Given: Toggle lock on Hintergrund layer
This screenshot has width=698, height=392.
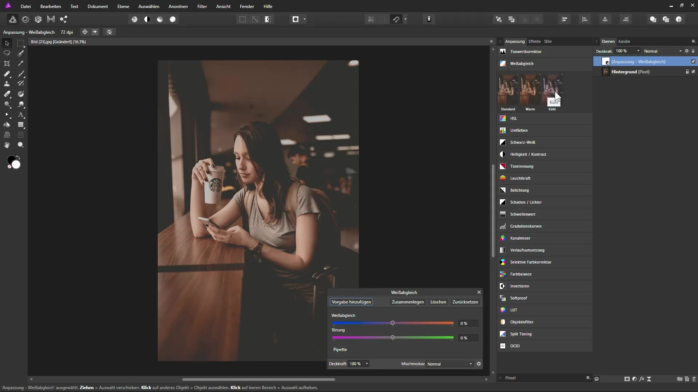Looking at the screenshot, I should [x=687, y=72].
